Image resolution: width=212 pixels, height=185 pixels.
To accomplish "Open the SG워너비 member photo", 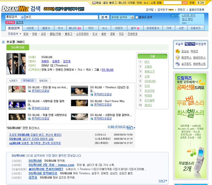I will pos(16,64).
